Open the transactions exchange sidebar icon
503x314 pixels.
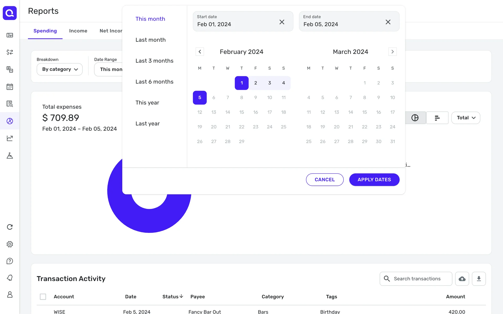click(x=10, y=52)
